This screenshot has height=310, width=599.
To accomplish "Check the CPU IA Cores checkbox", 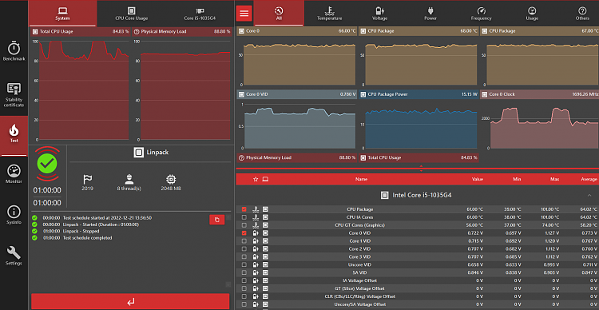I will point(244,217).
